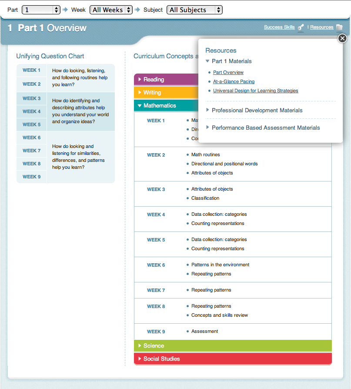Expand Performance Based Assessment Materials

[263, 127]
